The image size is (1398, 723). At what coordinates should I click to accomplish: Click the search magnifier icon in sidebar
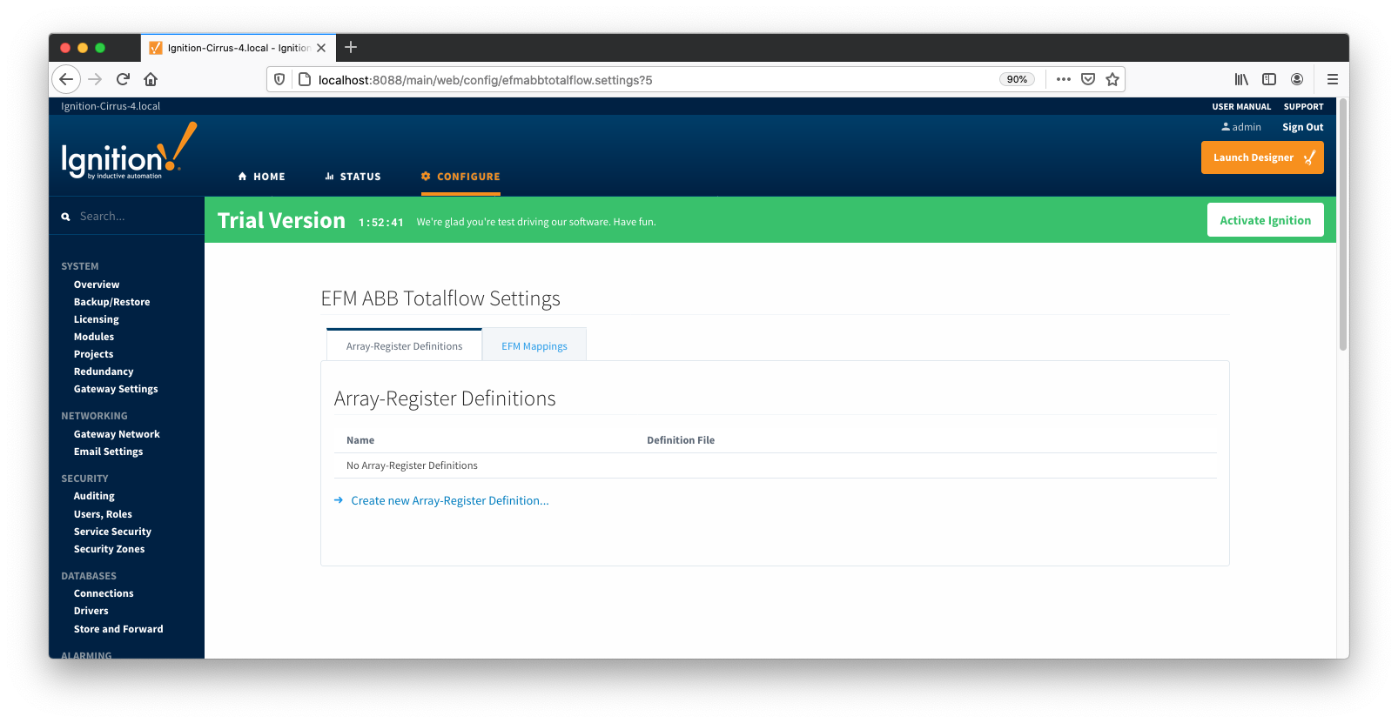tap(65, 217)
